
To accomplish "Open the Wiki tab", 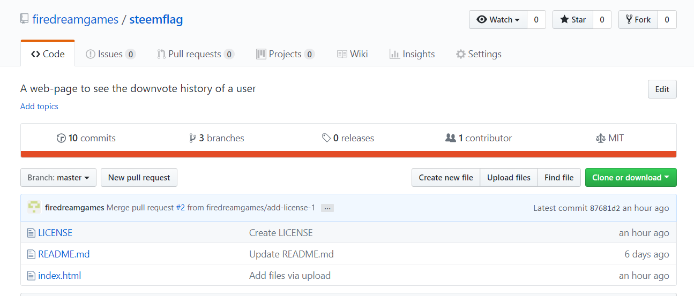I will [352, 54].
